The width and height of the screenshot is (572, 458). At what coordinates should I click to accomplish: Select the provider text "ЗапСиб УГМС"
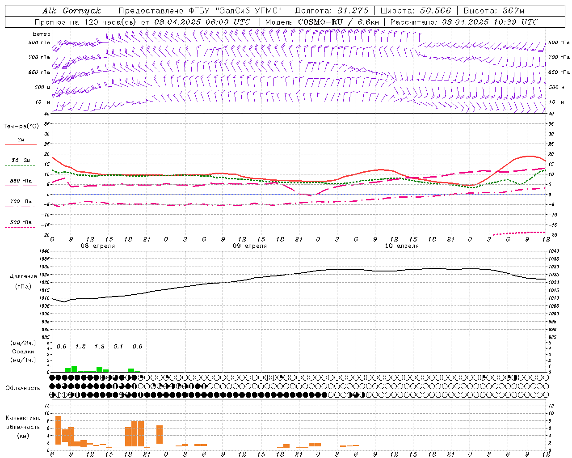249,11
